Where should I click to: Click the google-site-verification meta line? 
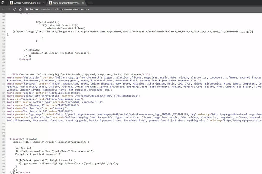[73, 96]
